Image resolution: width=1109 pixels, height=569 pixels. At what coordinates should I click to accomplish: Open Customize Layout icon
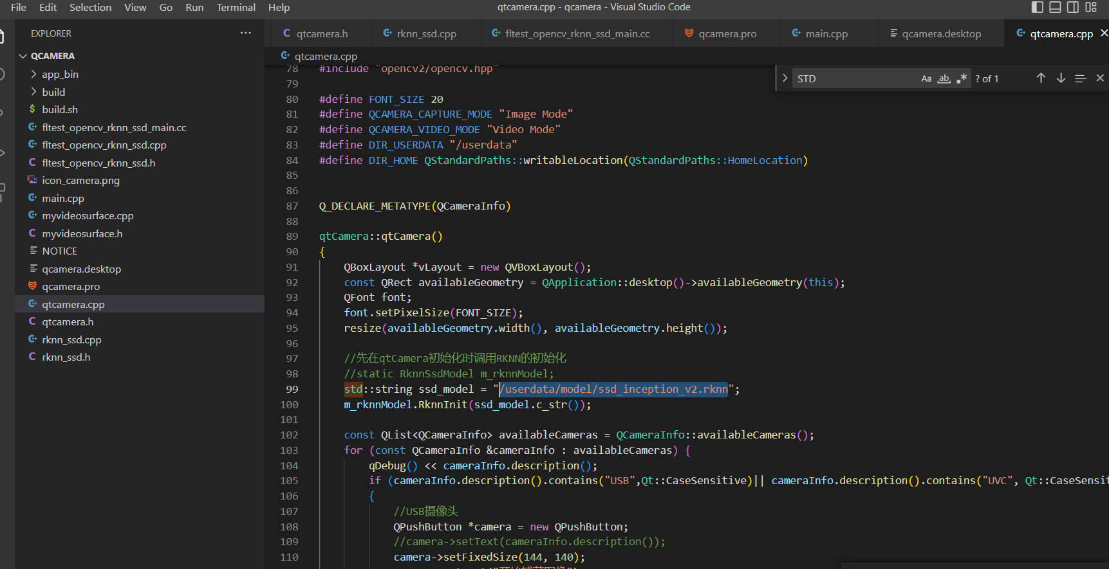coord(1091,7)
